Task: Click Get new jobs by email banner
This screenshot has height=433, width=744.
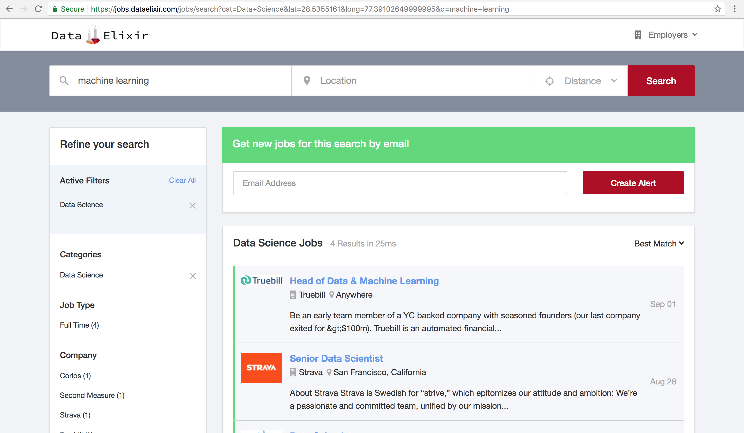Action: (458, 145)
